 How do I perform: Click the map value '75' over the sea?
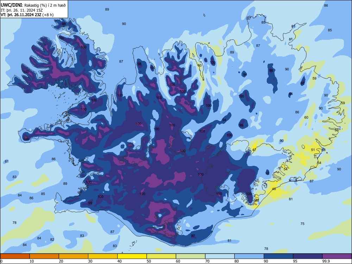(x=302, y=224)
